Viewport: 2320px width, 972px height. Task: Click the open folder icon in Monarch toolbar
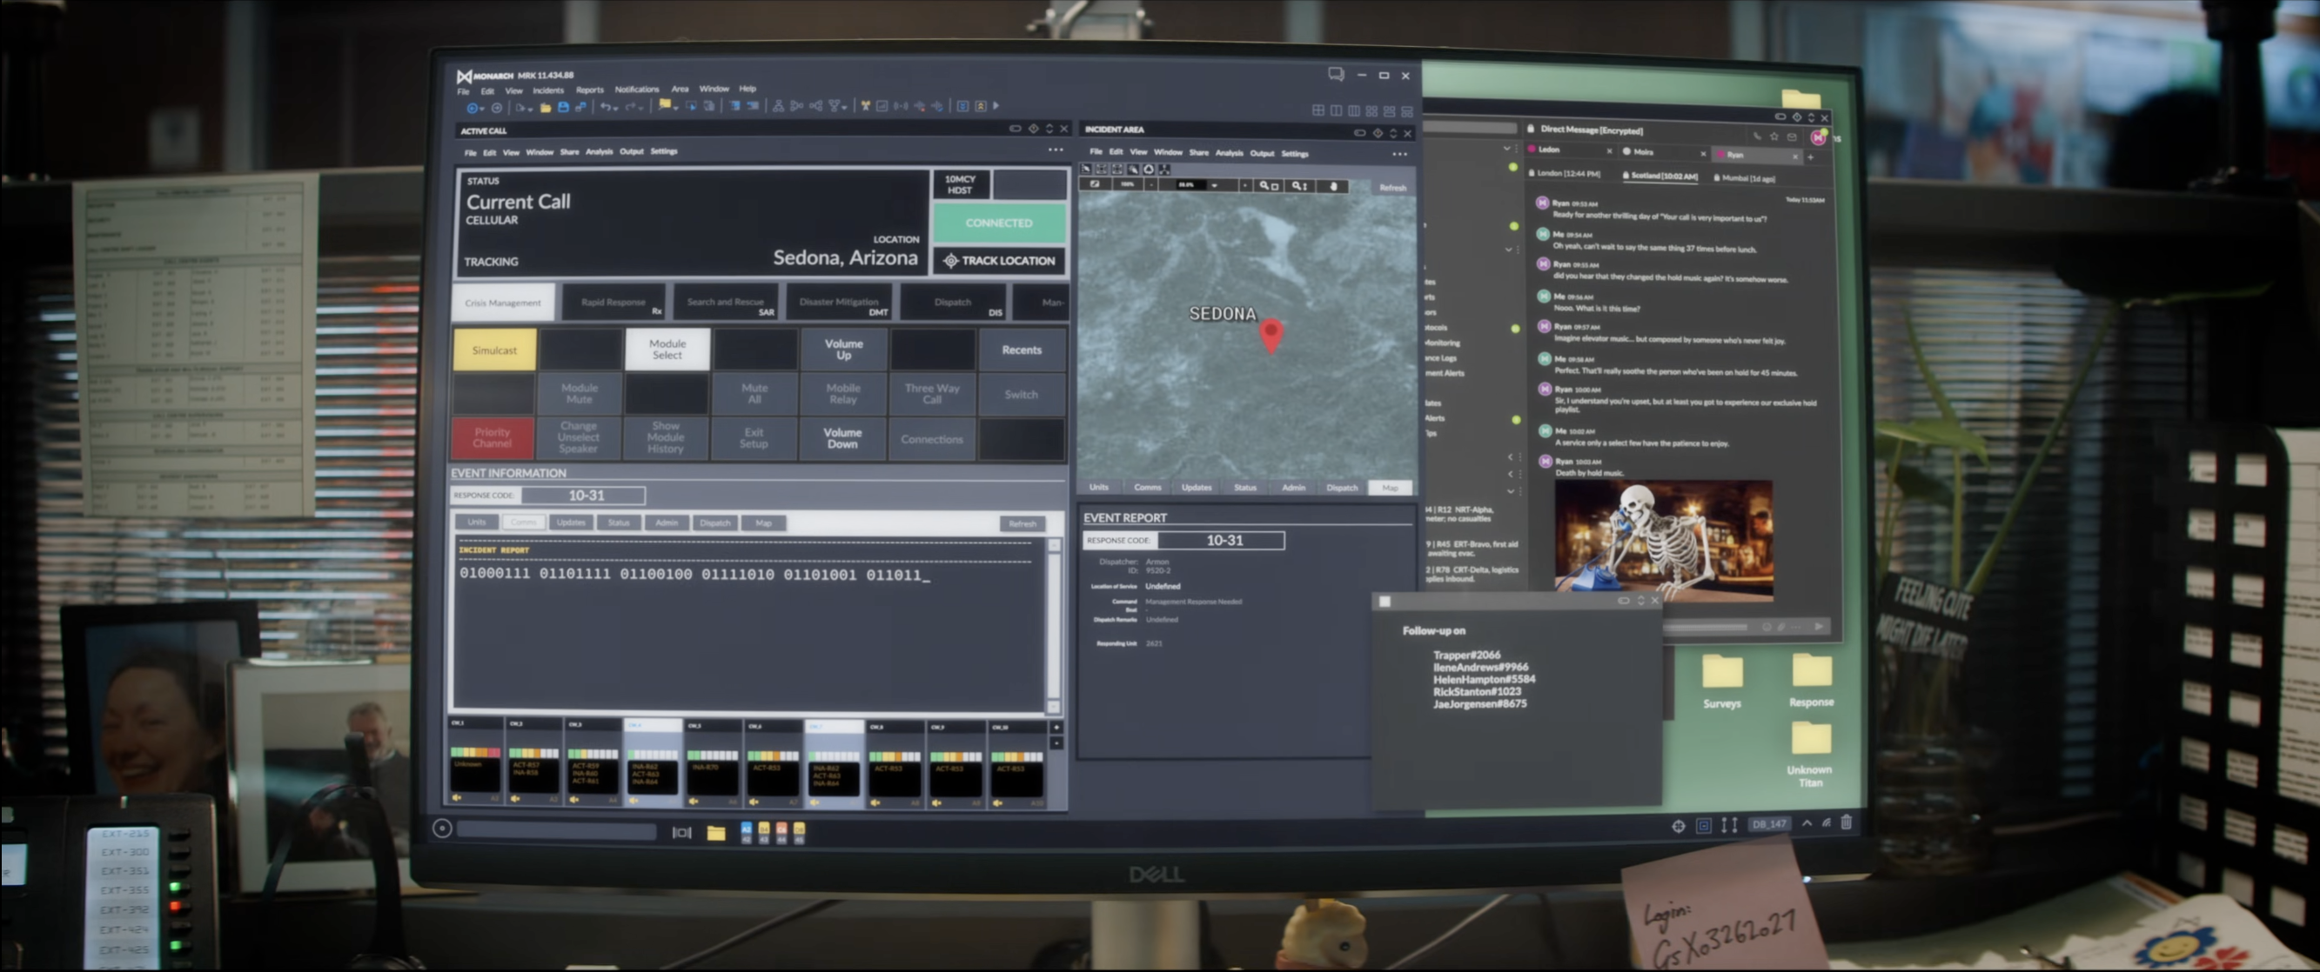tap(546, 107)
